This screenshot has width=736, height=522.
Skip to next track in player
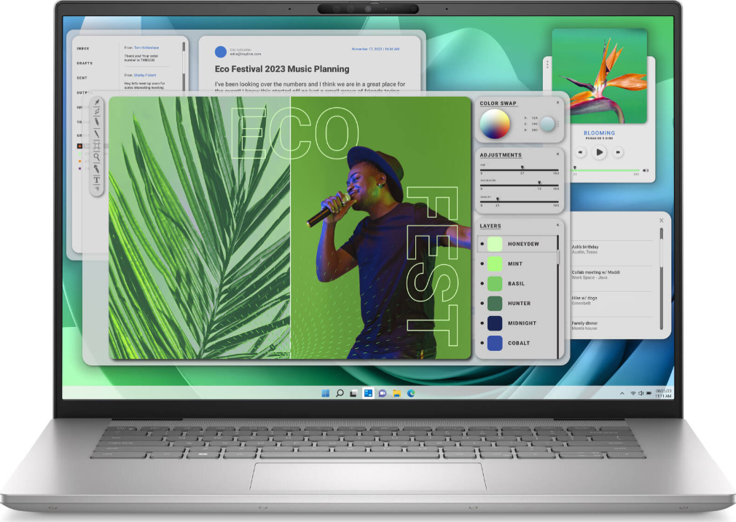click(618, 152)
